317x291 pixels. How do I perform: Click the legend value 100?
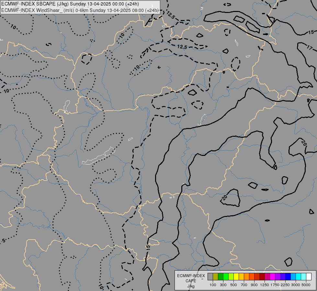pyautogui.click(x=213, y=285)
